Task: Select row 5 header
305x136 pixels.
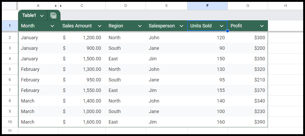Action: (x=10, y=69)
